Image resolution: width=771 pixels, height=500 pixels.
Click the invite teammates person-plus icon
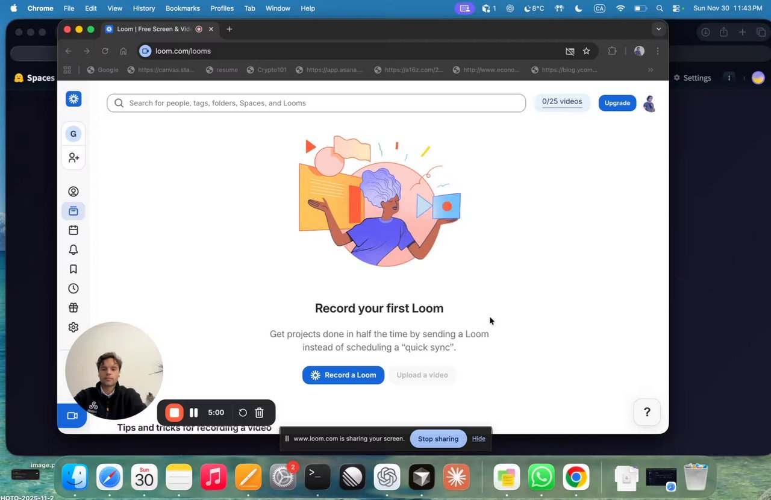tap(73, 158)
